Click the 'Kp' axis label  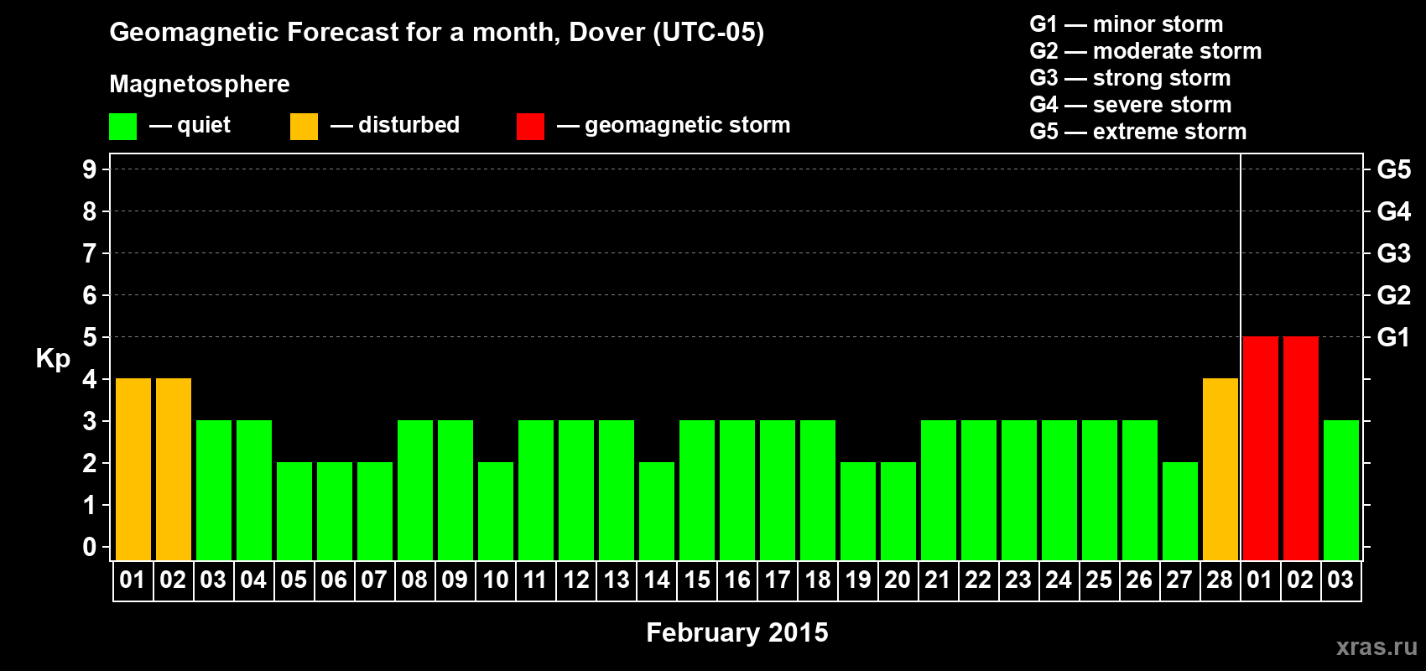click(53, 358)
